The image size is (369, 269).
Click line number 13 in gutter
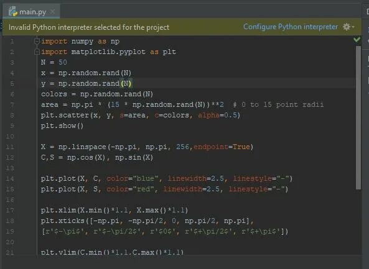[10, 168]
